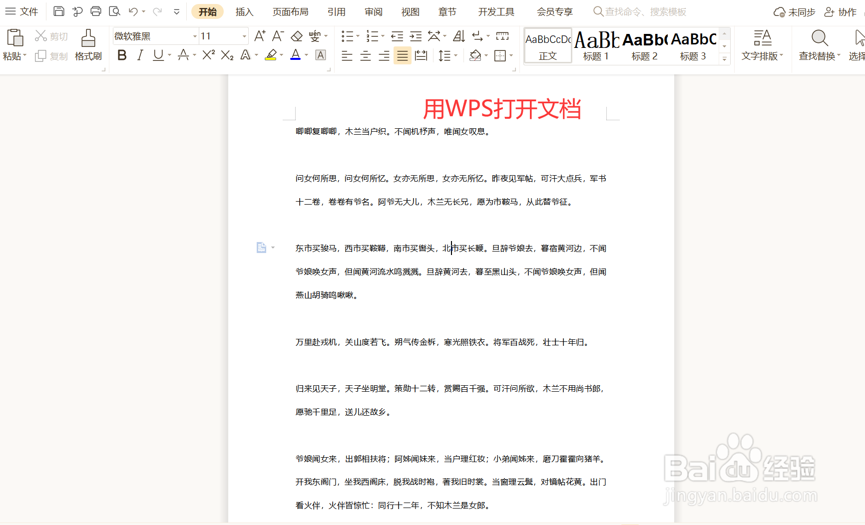Click the numbered list icon
The height and width of the screenshot is (525, 865).
(372, 36)
